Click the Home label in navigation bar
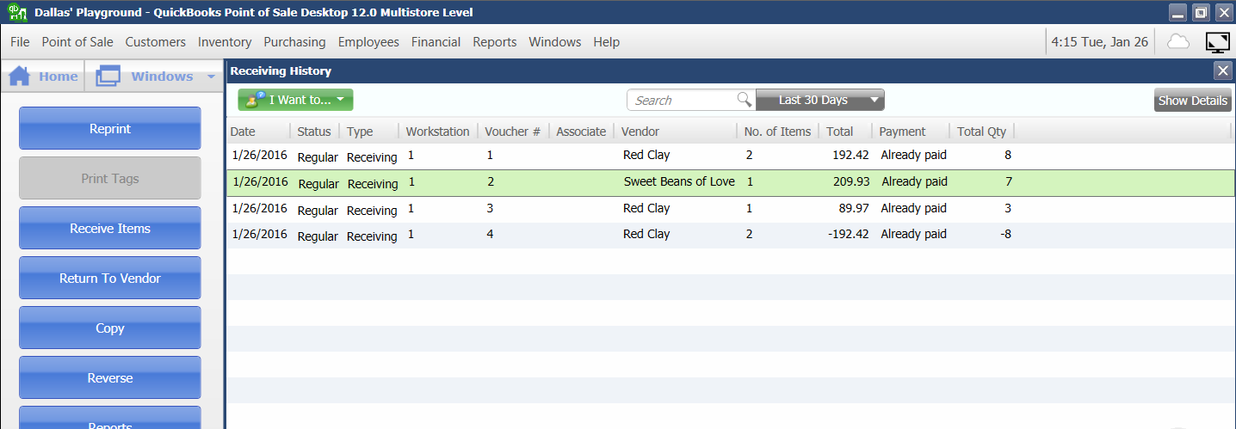 tap(59, 77)
